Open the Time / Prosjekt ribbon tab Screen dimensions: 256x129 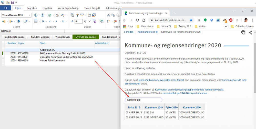[92, 8]
